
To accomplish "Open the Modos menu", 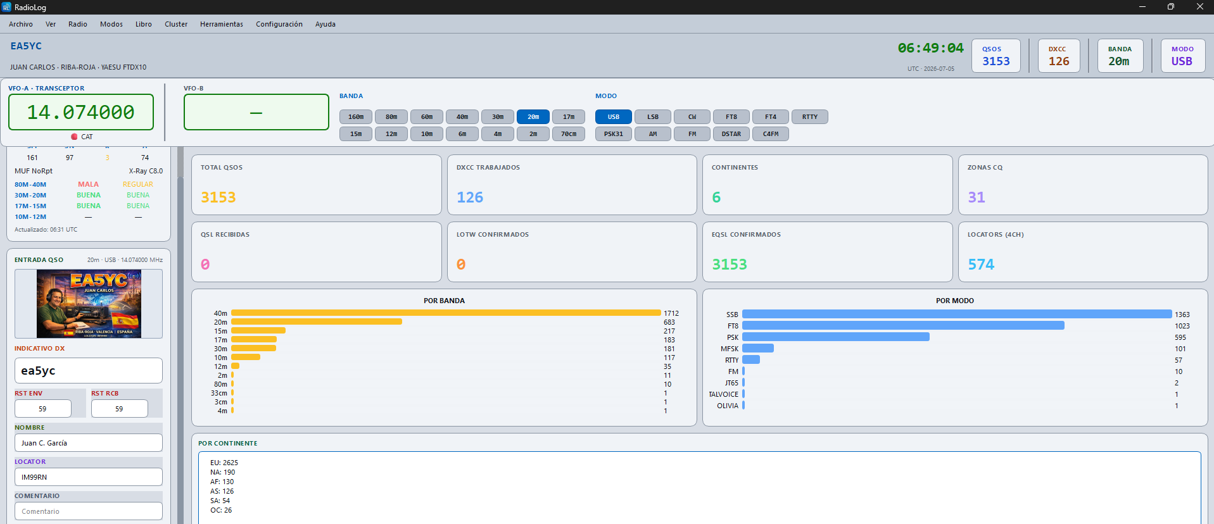I will point(111,24).
